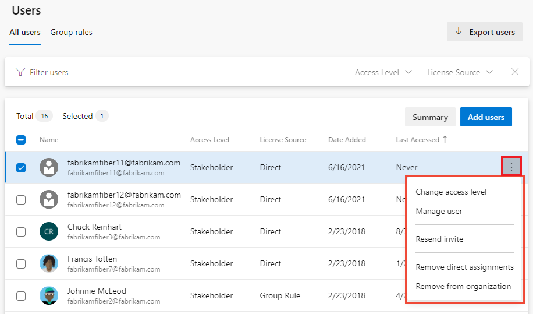The height and width of the screenshot is (317, 533).
Task: Click the three-dot menu for fabrikamfiber11
Action: [x=511, y=167]
